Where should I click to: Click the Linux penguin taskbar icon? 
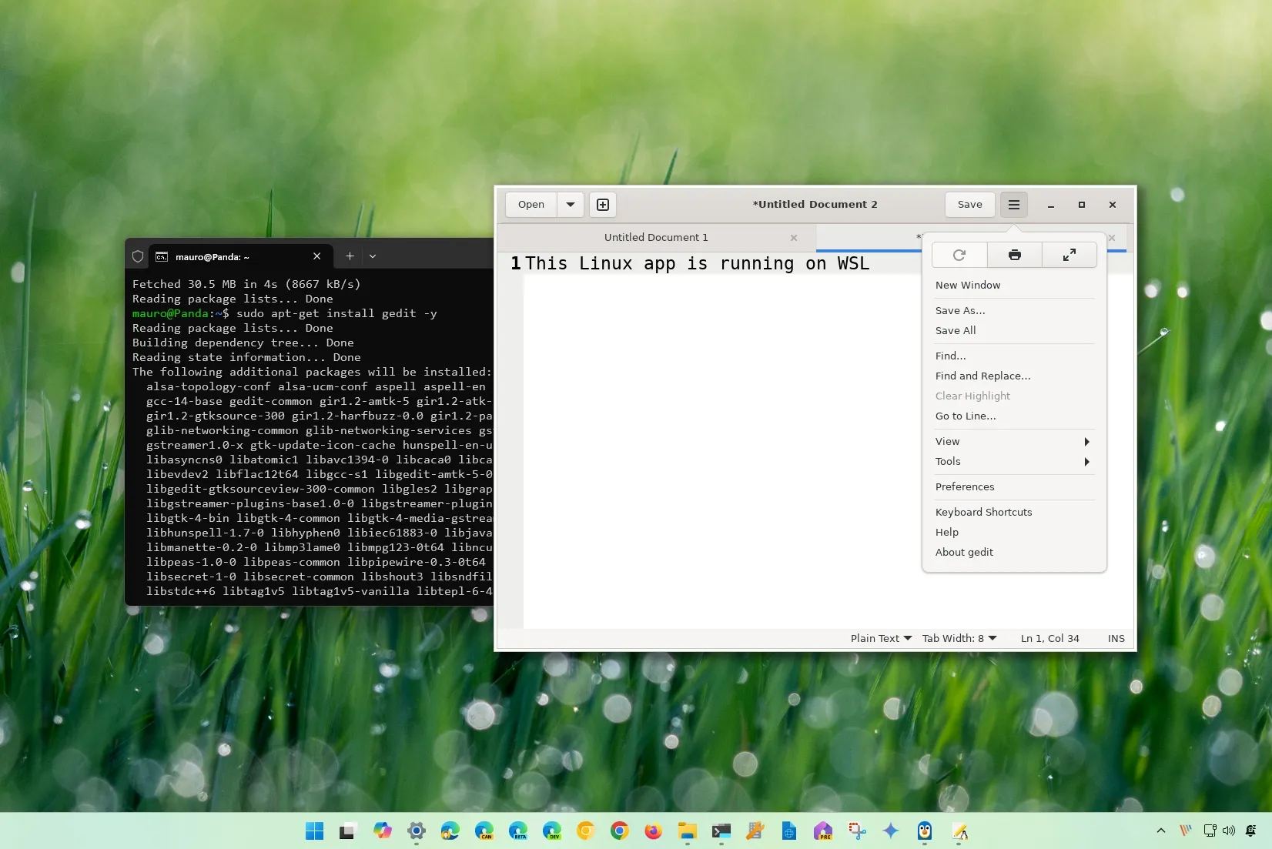pos(925,831)
